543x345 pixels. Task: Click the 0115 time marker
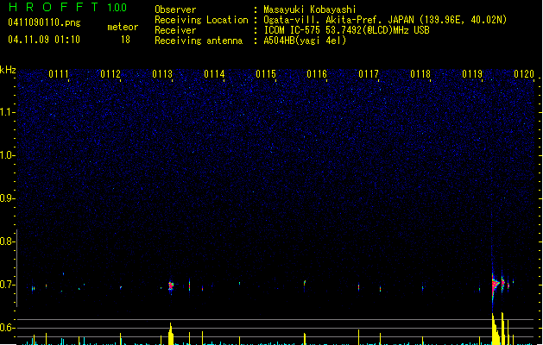266,74
